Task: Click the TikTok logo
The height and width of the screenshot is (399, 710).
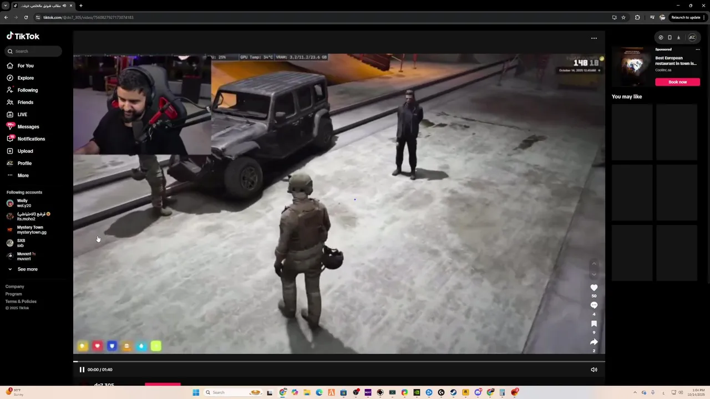Action: 23,36
